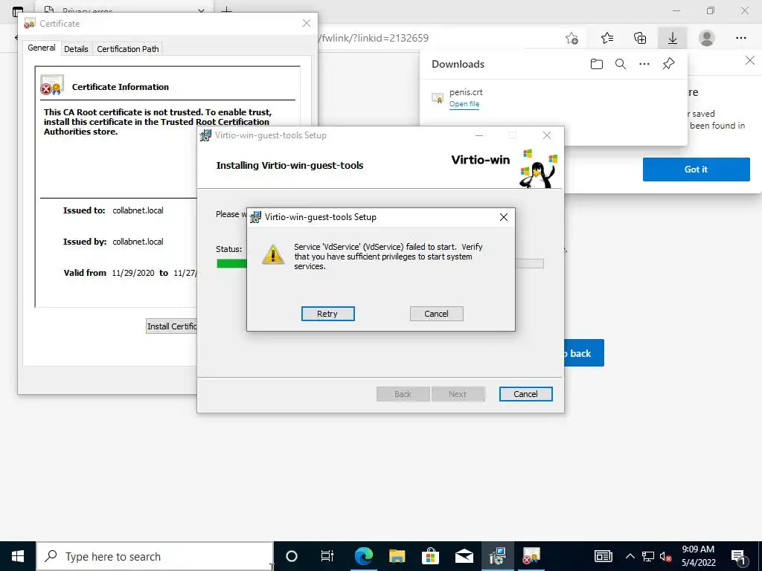Dismiss the notification with its X icon
Screen dimensions: 762x571
click(x=750, y=60)
